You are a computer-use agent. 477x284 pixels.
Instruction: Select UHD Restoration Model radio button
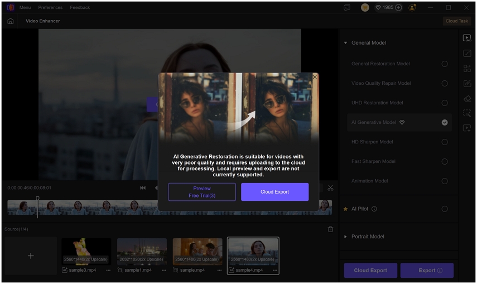445,103
